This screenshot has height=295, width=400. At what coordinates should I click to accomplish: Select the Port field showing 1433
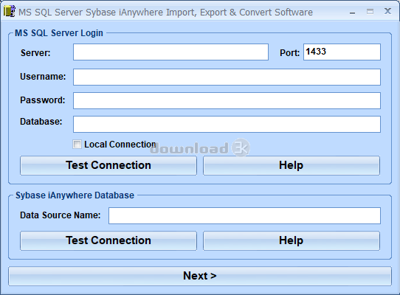click(x=342, y=52)
